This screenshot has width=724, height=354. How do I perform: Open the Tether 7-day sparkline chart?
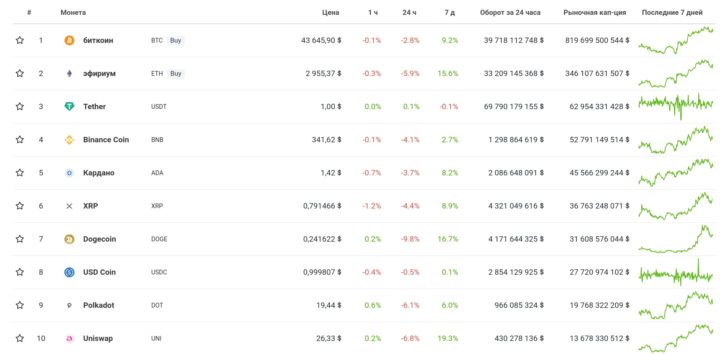click(676, 107)
